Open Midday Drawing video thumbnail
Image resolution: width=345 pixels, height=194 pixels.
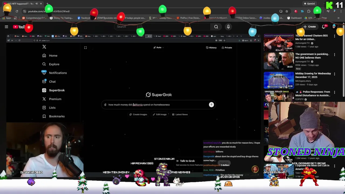click(279, 80)
